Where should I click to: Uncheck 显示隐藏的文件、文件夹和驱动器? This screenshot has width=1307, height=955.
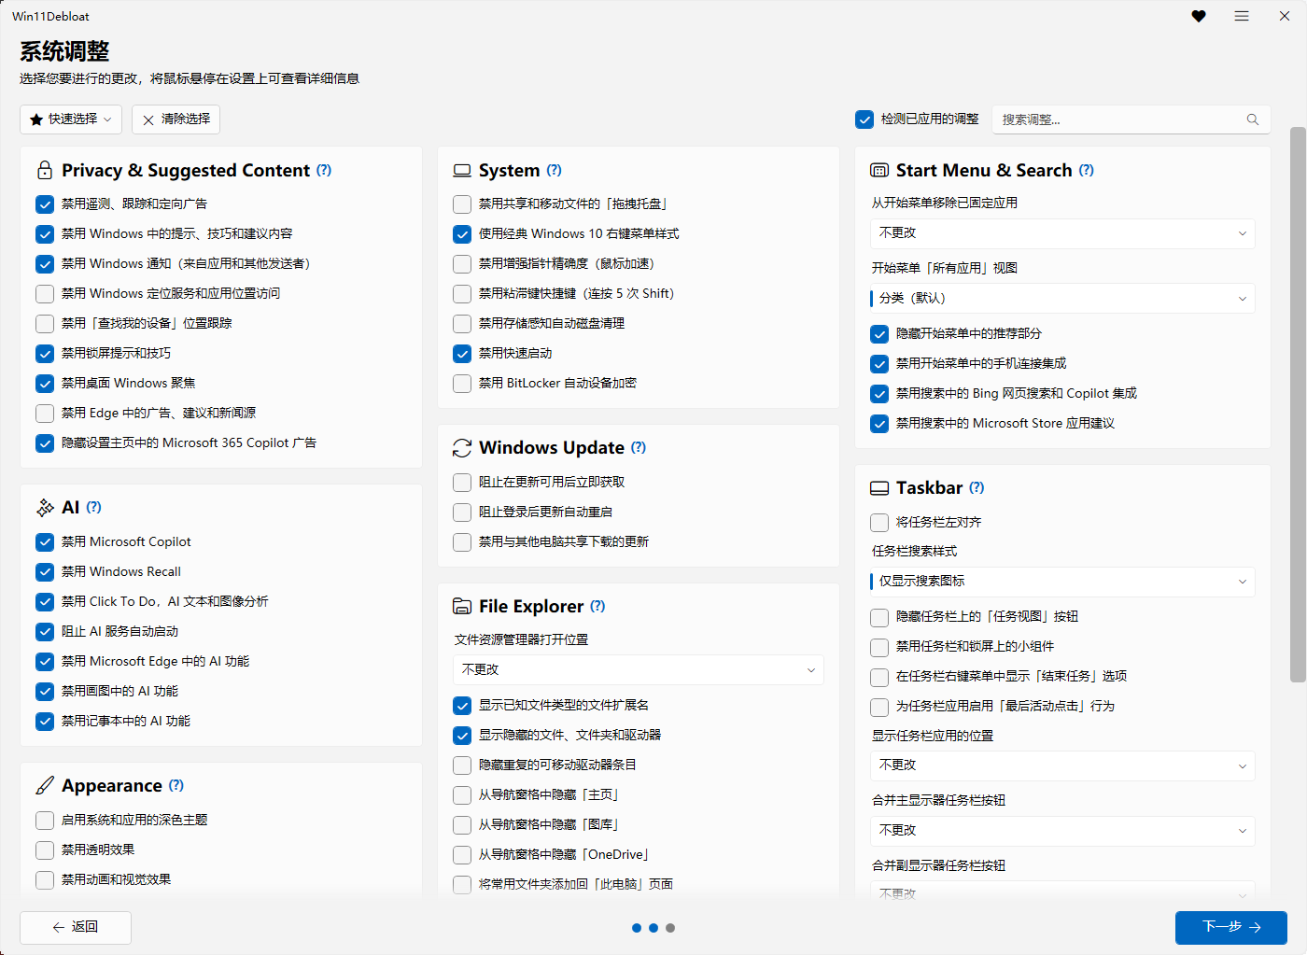coord(462,736)
